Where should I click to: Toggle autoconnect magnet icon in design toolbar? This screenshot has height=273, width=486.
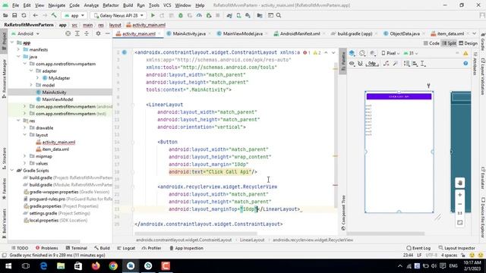click(360, 64)
